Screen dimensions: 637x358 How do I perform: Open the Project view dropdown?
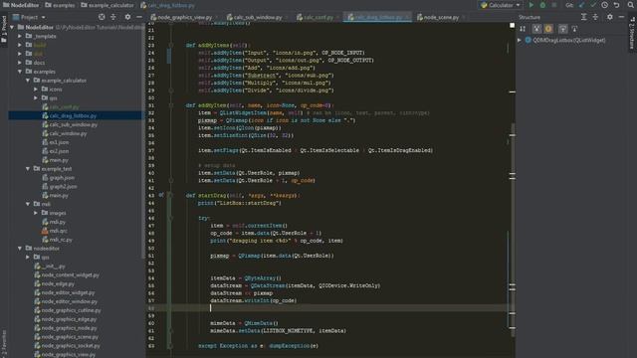[29, 17]
